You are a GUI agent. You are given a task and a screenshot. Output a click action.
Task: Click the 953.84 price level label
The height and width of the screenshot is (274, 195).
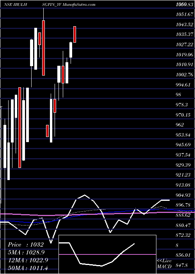[183, 135]
